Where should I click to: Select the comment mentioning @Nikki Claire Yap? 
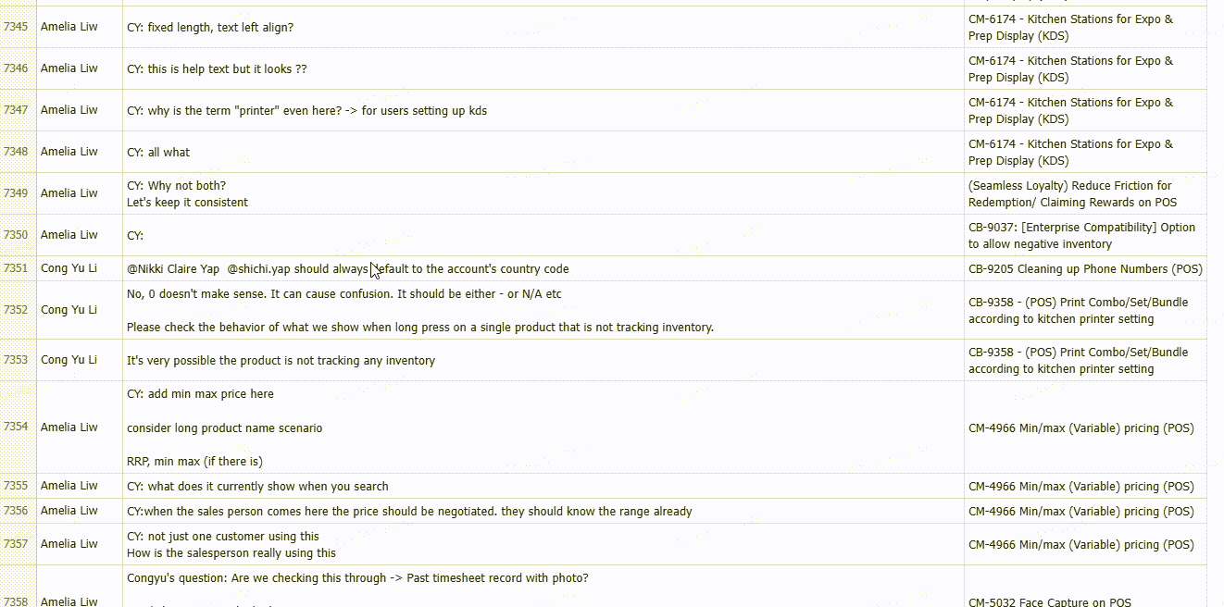[x=347, y=269]
